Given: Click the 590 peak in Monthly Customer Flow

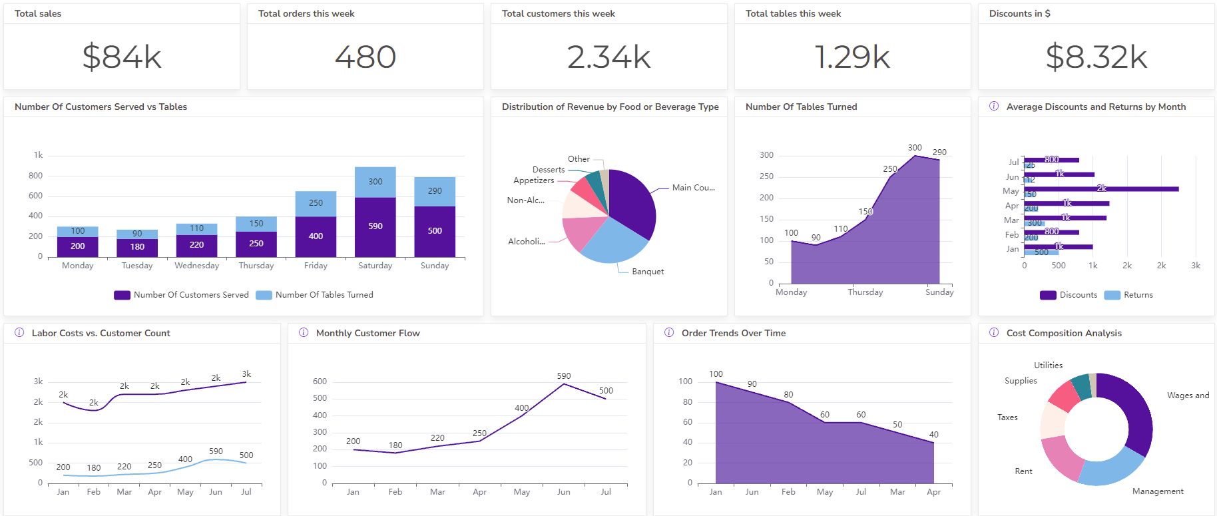Looking at the screenshot, I should (564, 384).
